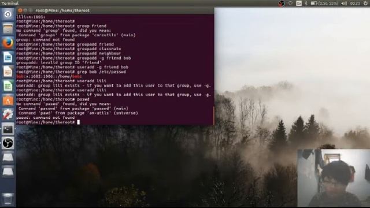Click the 'lili:x:1005:' line at the top

coord(31,17)
